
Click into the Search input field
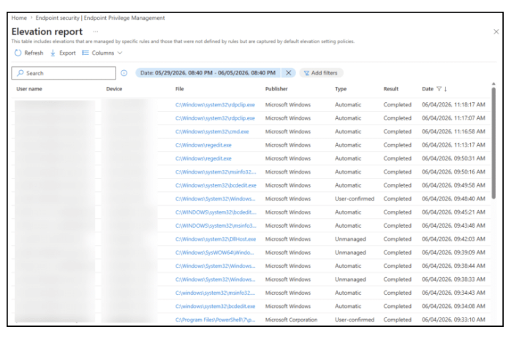[64, 73]
